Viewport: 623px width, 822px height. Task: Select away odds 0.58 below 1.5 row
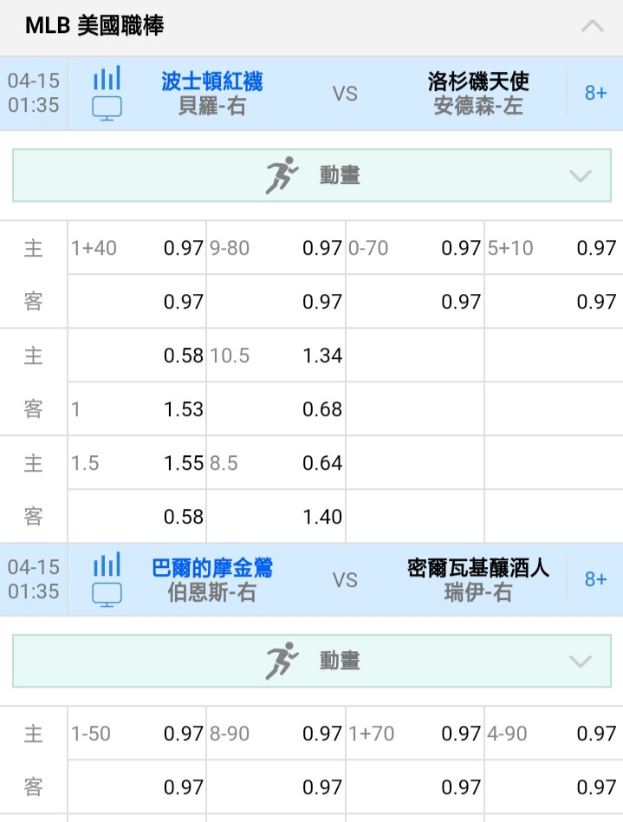pyautogui.click(x=137, y=517)
